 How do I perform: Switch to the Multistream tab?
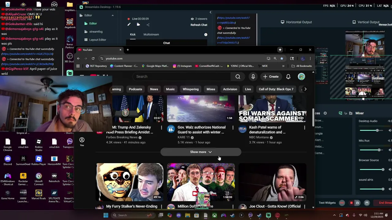[151, 35]
